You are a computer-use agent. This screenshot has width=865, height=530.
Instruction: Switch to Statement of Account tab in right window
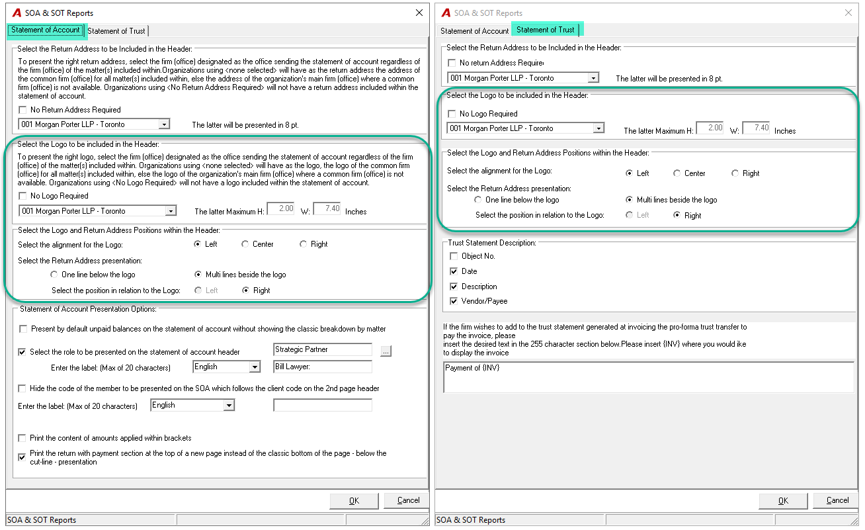click(475, 31)
